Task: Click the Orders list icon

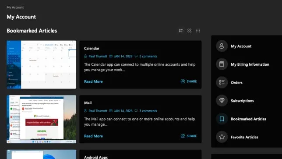Action: tap(222, 82)
